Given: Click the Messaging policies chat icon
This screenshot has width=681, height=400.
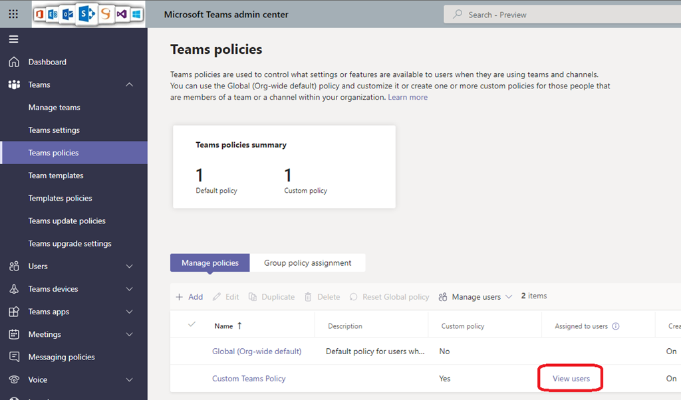Looking at the screenshot, I should [x=14, y=357].
